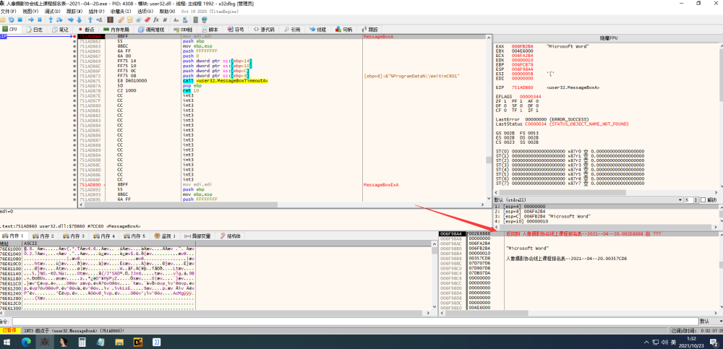The image size is (723, 349).
Task: Switch to the 断点 tab
Action: tap(87, 30)
